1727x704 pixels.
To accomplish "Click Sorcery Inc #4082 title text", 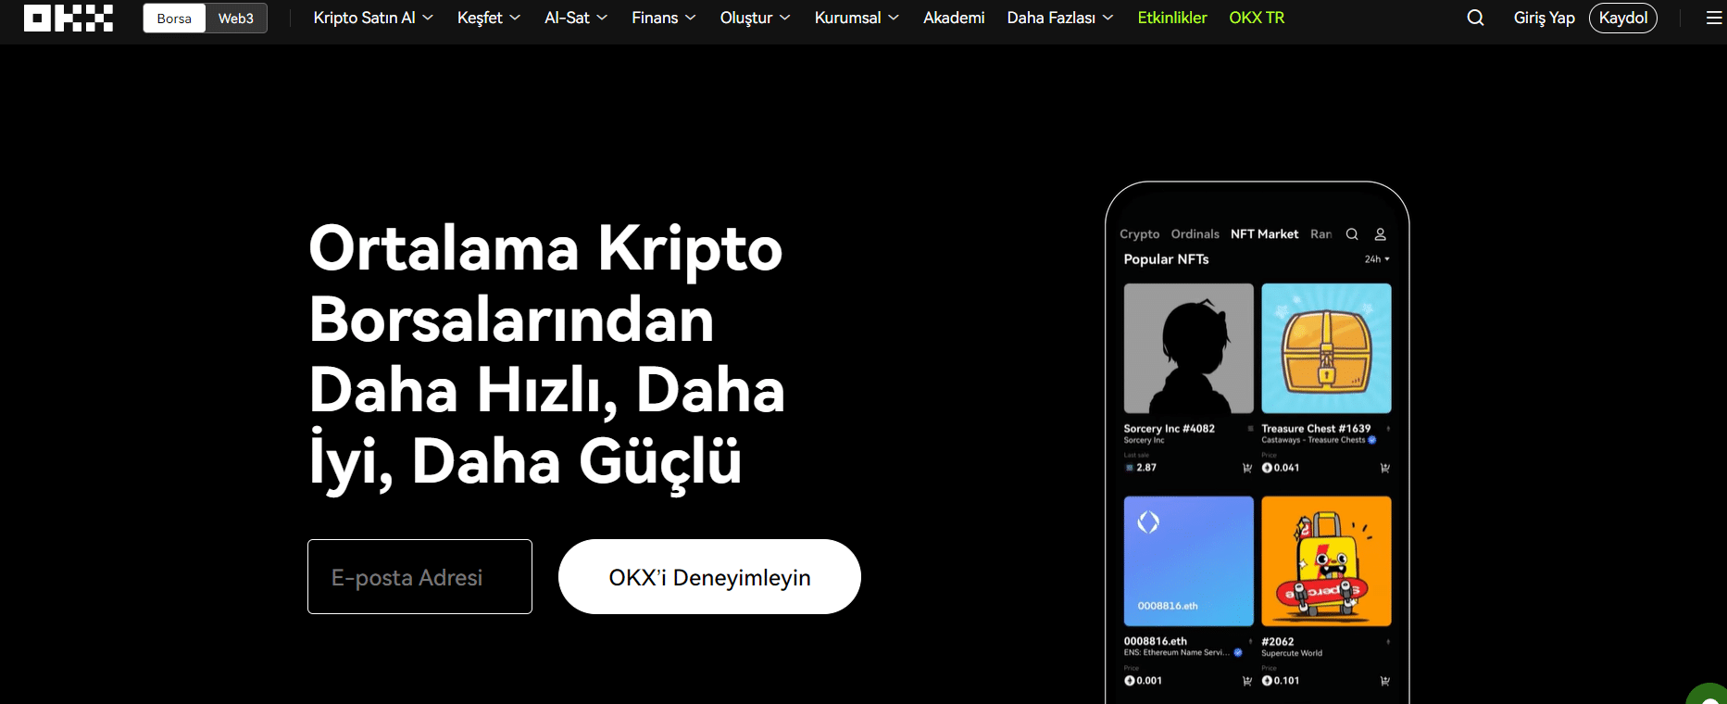I will tap(1169, 429).
